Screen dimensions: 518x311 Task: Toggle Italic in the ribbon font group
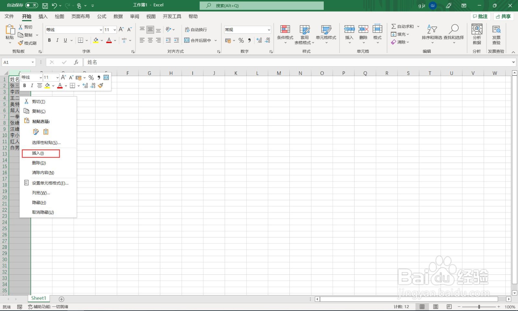(57, 40)
